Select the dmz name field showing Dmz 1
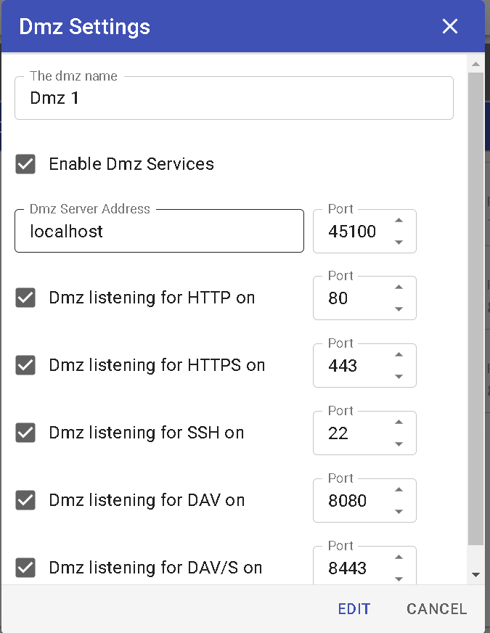The width and height of the screenshot is (490, 633). (234, 97)
